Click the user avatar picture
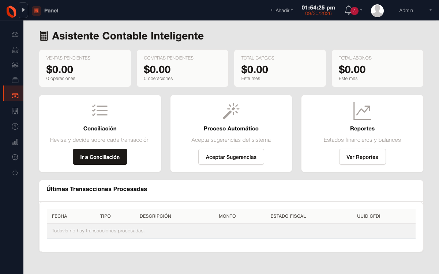 [377, 11]
